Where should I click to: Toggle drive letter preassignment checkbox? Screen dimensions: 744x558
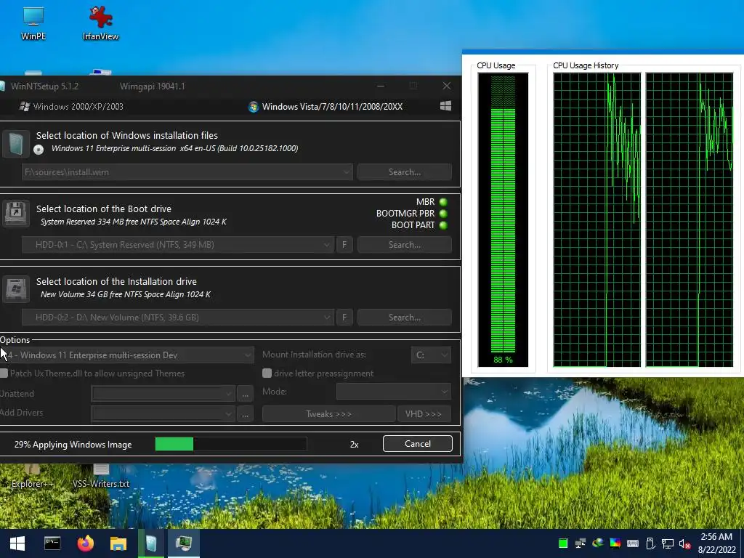pyautogui.click(x=267, y=373)
